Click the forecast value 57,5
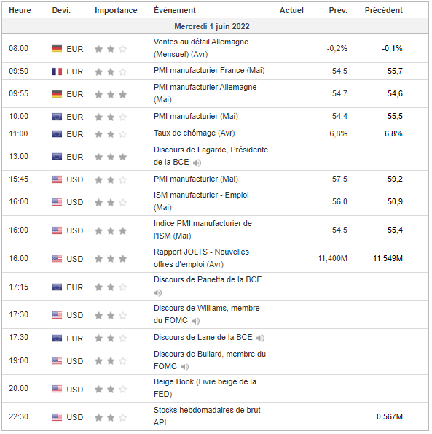 coord(339,179)
